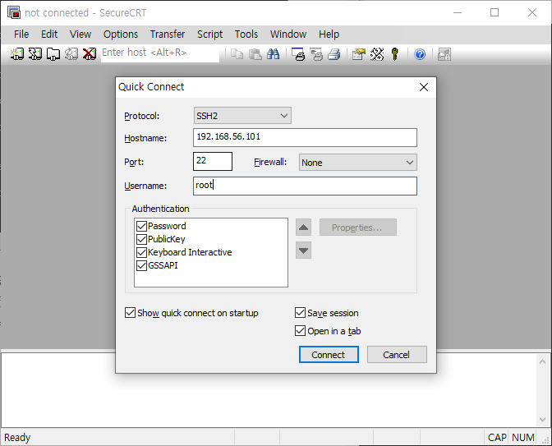This screenshot has width=552, height=446.
Task: Click the disabled Properties button
Action: (x=358, y=228)
